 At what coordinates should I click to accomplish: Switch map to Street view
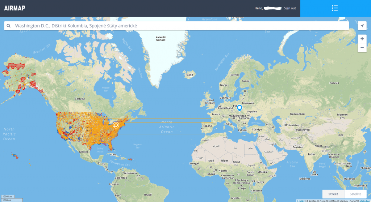click(333, 194)
